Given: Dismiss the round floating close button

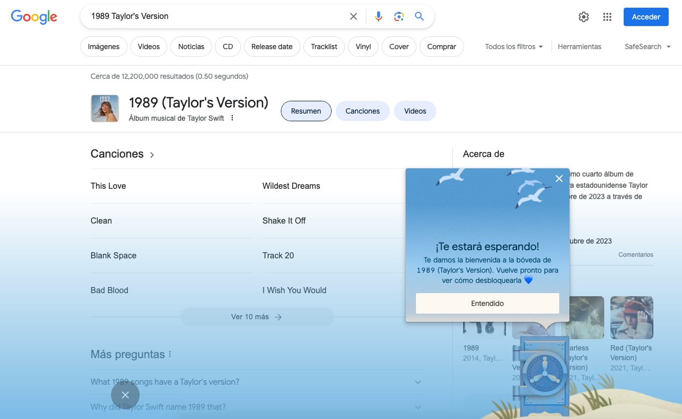Looking at the screenshot, I should coord(125,395).
